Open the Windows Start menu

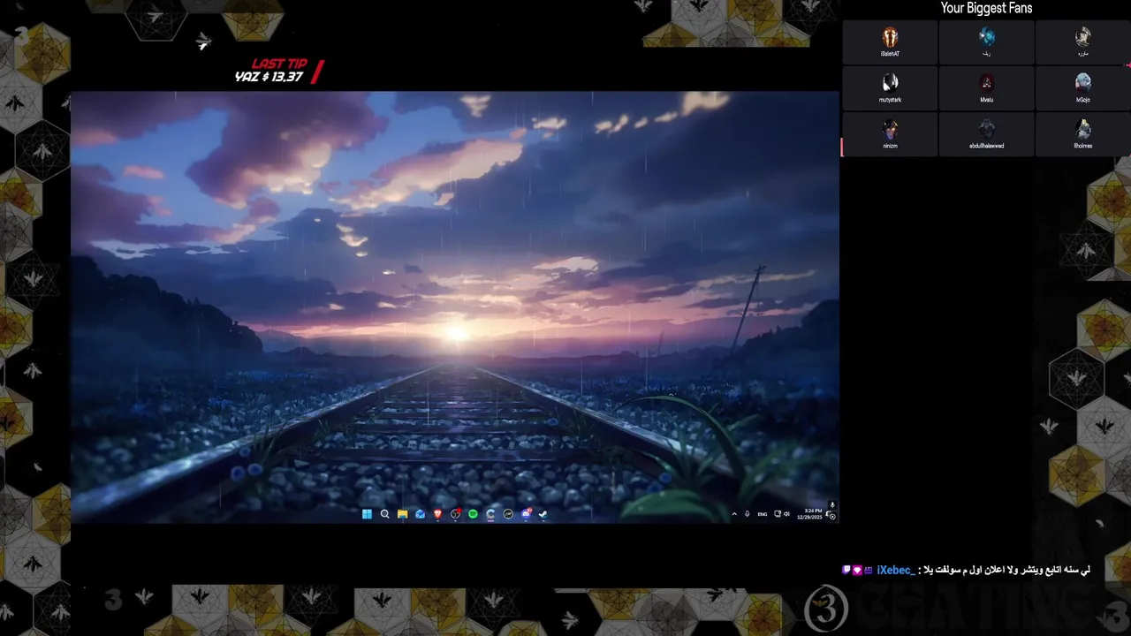point(367,514)
